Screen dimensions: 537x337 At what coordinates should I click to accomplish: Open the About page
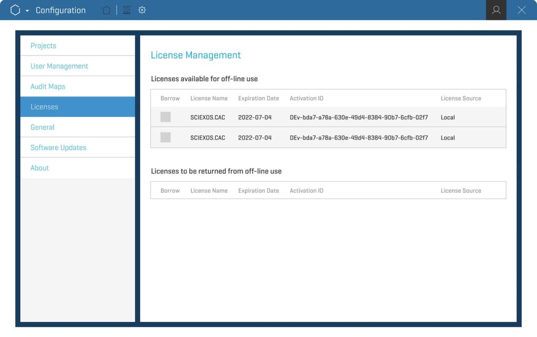pyautogui.click(x=39, y=168)
